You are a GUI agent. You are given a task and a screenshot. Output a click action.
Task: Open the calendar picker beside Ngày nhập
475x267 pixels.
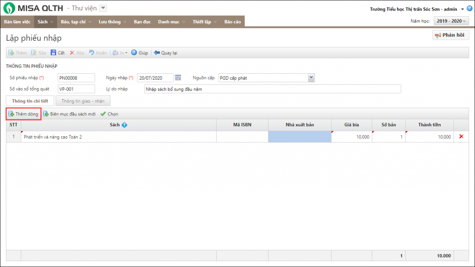coord(178,77)
